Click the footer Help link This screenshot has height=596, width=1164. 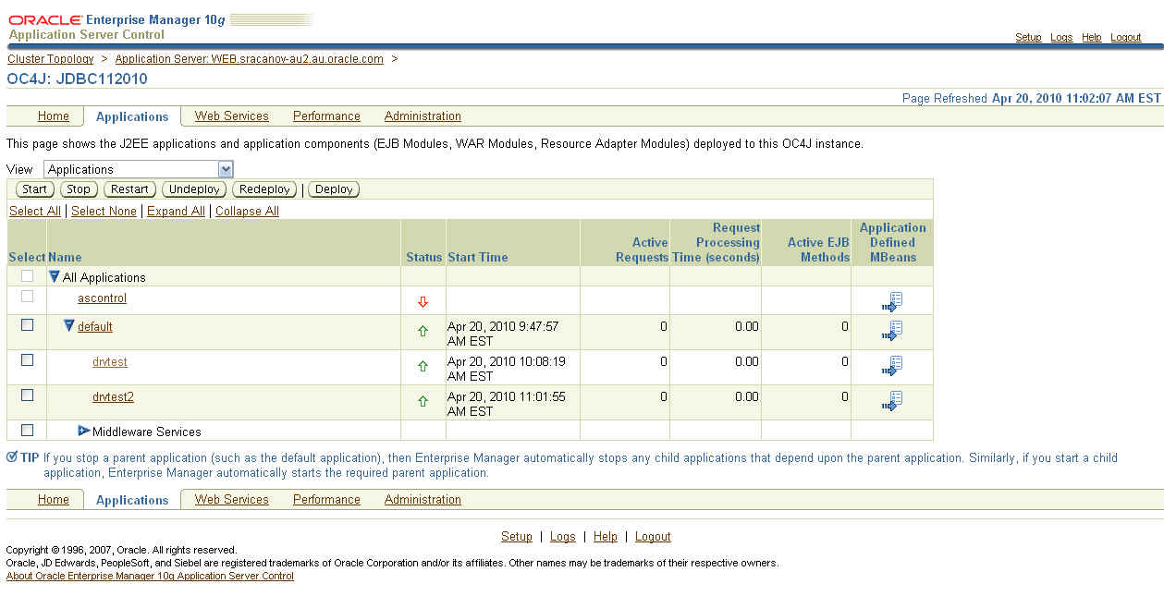606,536
